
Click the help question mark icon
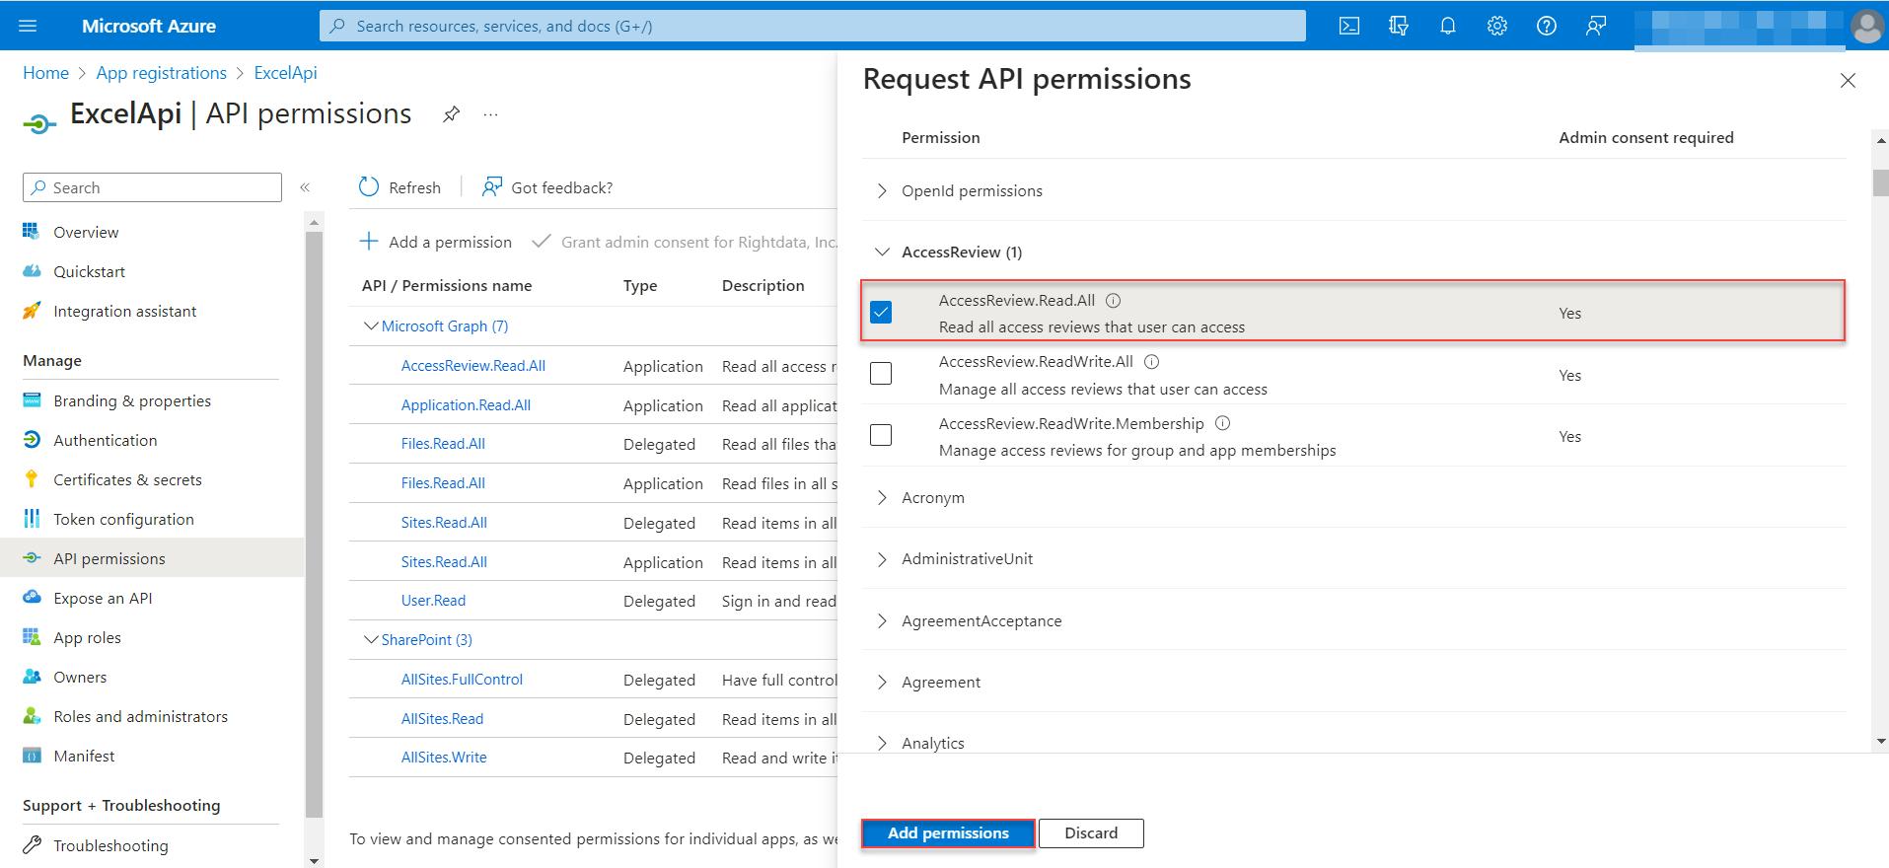click(1546, 27)
